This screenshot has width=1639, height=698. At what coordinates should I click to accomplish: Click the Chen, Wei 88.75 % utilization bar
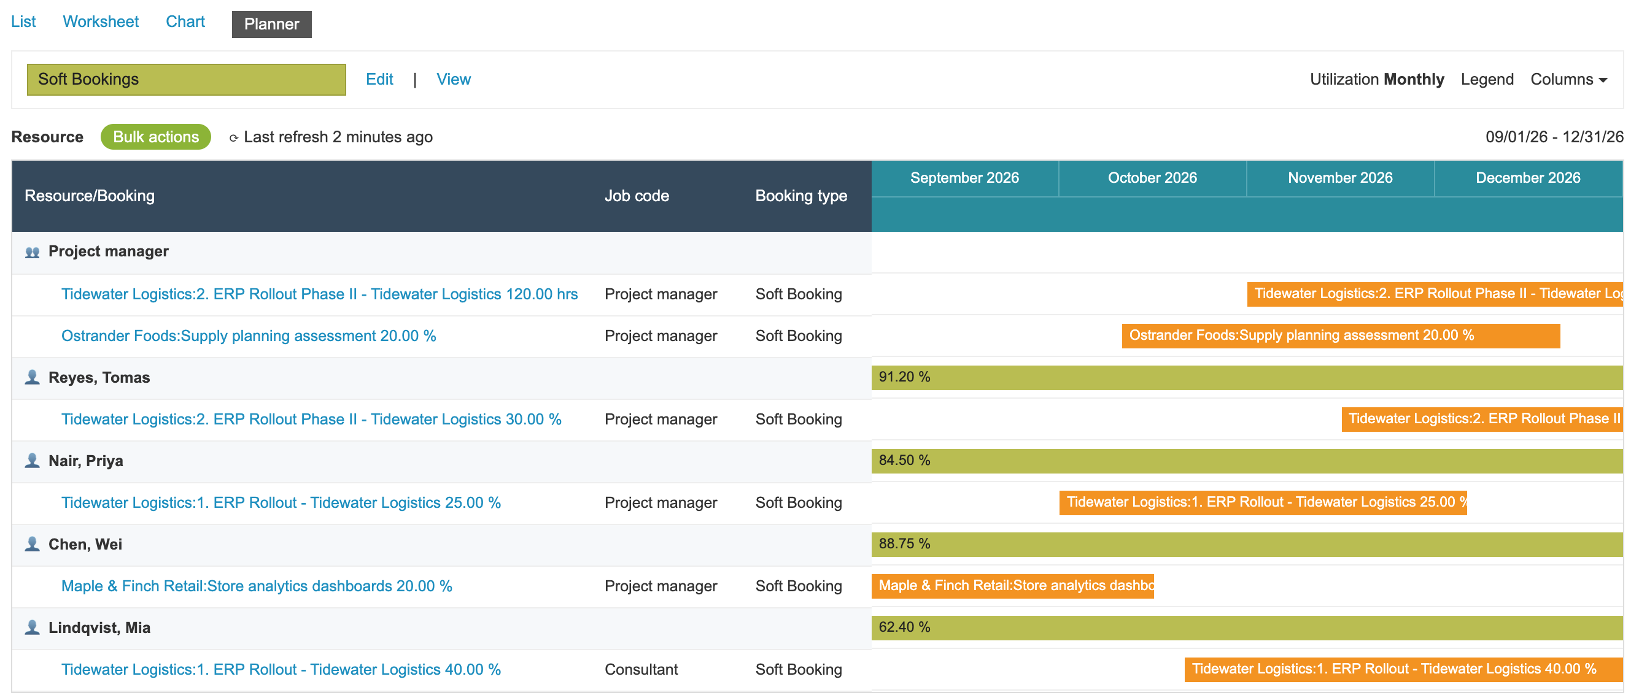[1247, 543]
